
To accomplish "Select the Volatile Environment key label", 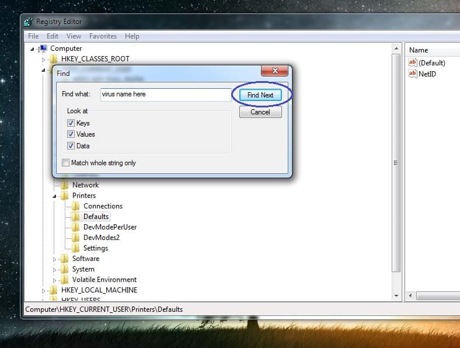I will (x=104, y=280).
